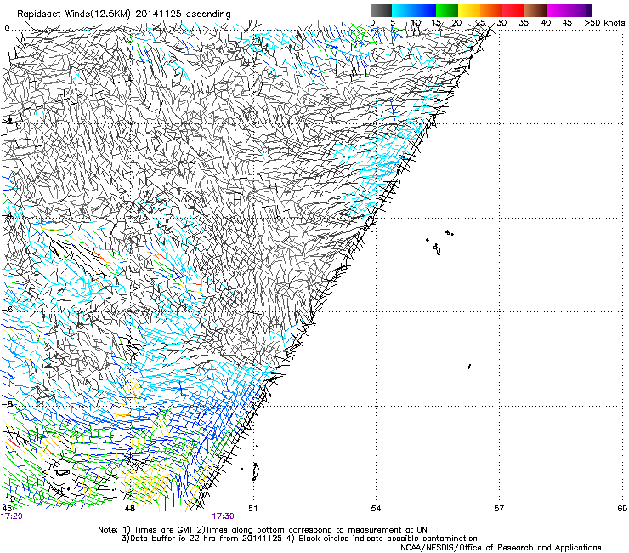This screenshot has height=553, width=629.
Task: Click the purple '17:30' swath time label
Action: tap(223, 516)
